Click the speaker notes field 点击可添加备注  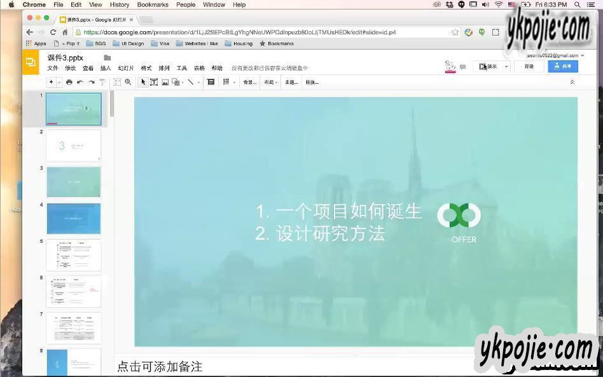[160, 367]
